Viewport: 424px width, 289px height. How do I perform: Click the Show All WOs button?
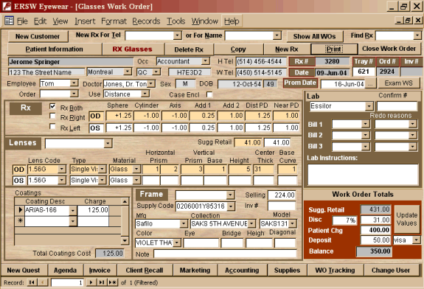click(x=314, y=36)
